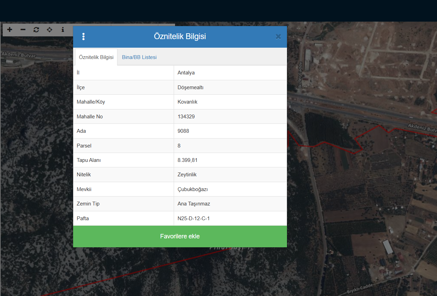
Task: Zoom in the map with plus icon
Action: point(10,30)
